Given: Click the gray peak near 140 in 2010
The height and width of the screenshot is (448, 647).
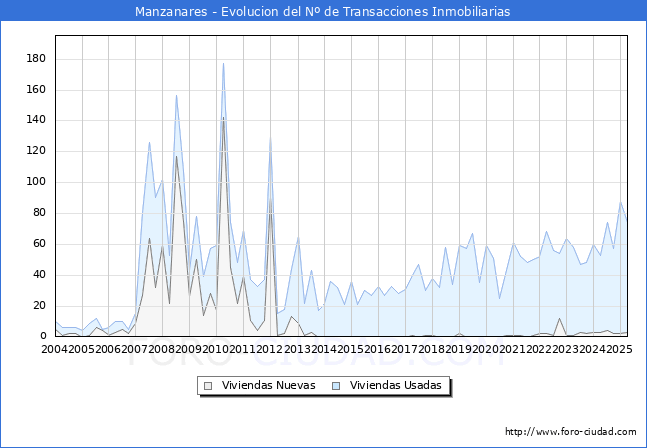Looking at the screenshot, I should (223, 118).
